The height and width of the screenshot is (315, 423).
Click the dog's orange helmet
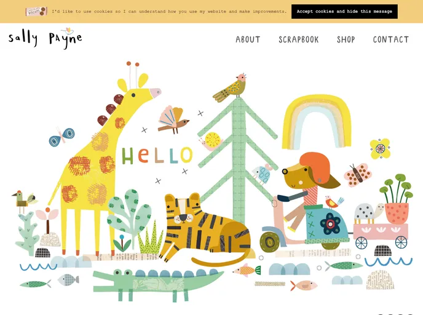click(x=315, y=167)
